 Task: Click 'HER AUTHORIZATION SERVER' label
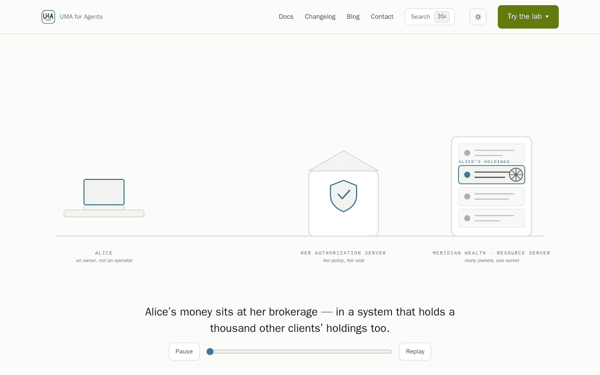344,253
